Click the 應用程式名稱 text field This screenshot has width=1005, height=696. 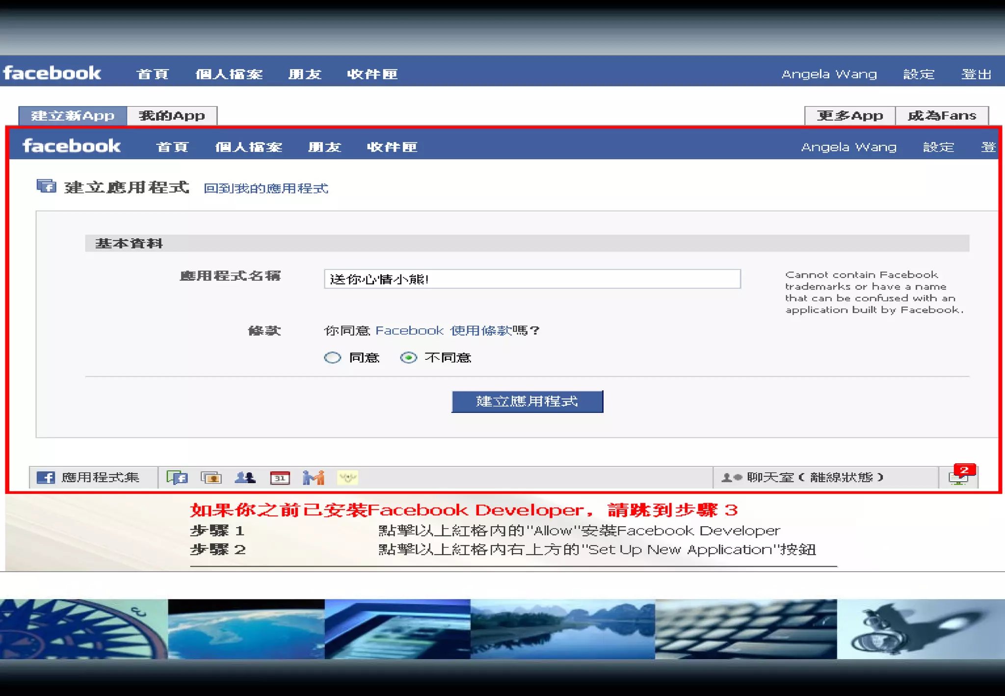coord(532,279)
